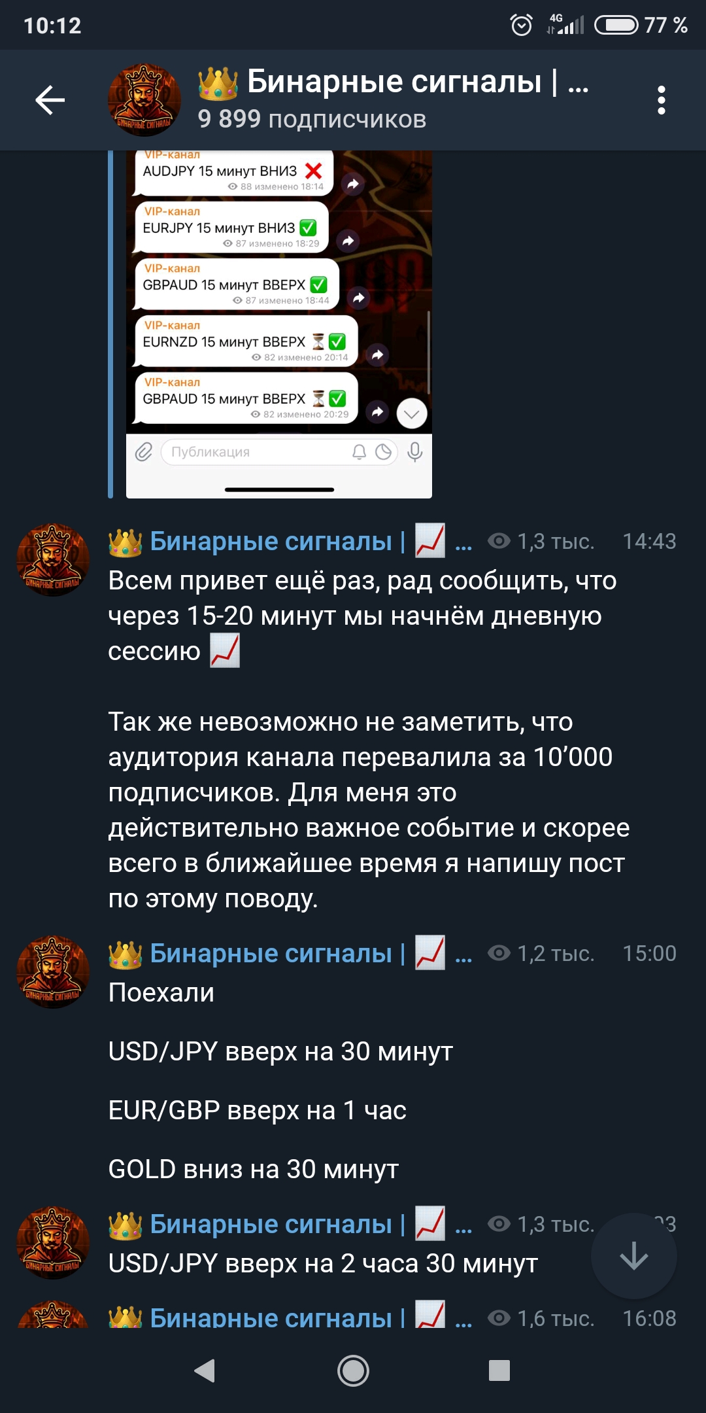Viewport: 706px width, 1413px height.
Task: Tap views eye icon on 16:08 post
Action: coord(499,1318)
